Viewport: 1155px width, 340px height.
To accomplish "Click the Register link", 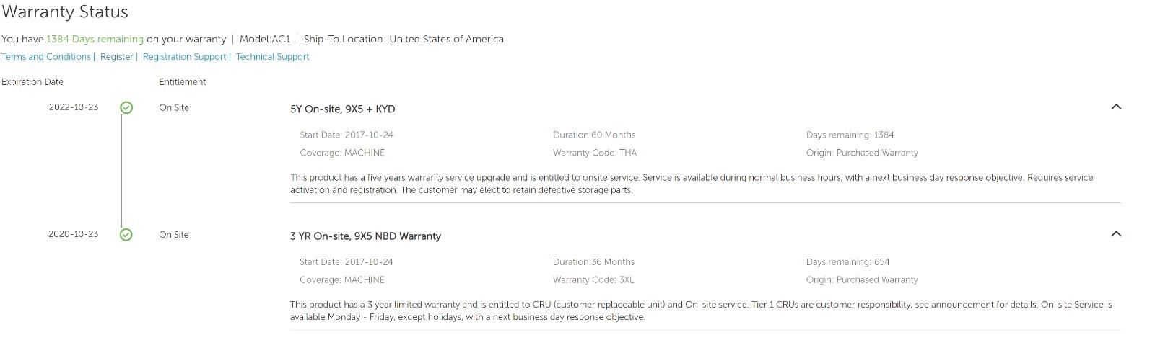I will [116, 57].
